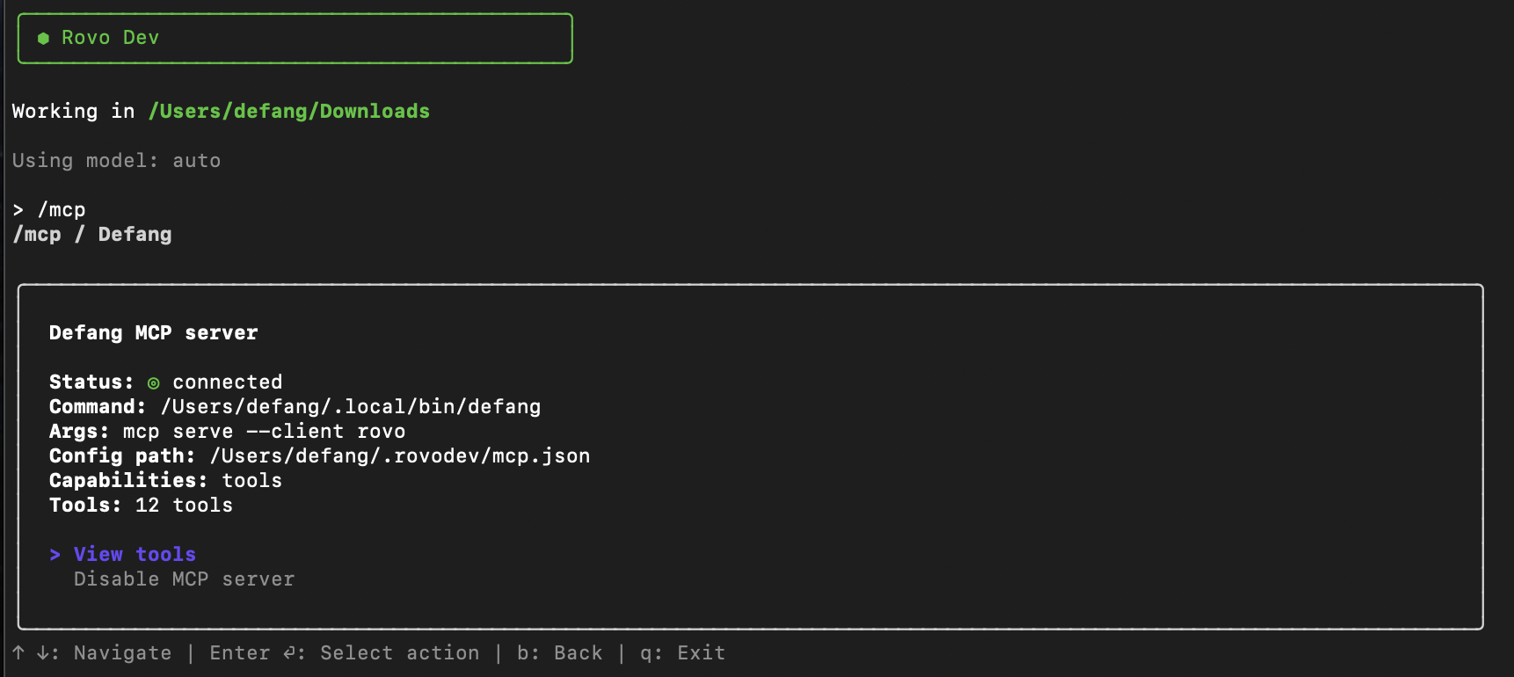
Task: Click the /Users/defang/Downloads working directory path
Action: coord(288,111)
